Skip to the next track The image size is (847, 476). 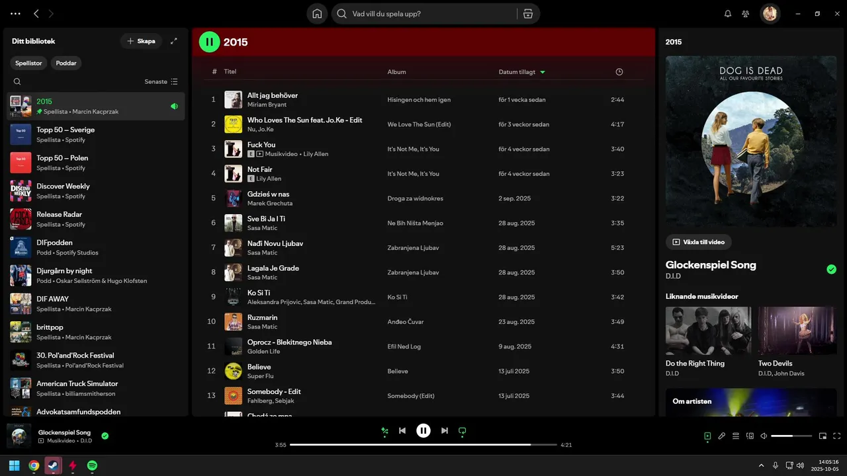[x=445, y=430]
